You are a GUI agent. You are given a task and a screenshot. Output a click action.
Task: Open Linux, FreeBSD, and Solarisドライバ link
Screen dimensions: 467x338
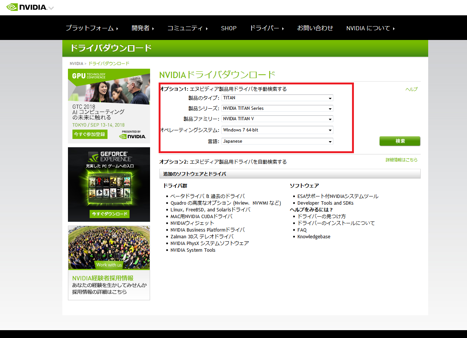coord(211,210)
